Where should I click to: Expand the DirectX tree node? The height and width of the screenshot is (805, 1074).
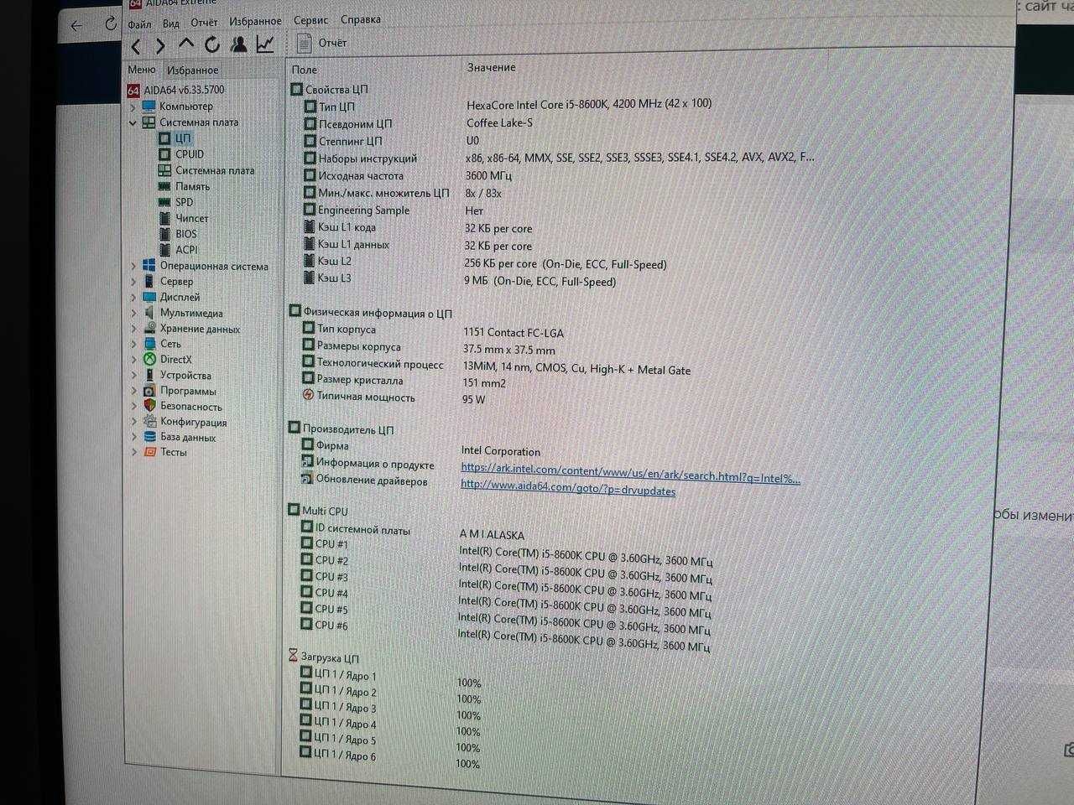coord(133,360)
